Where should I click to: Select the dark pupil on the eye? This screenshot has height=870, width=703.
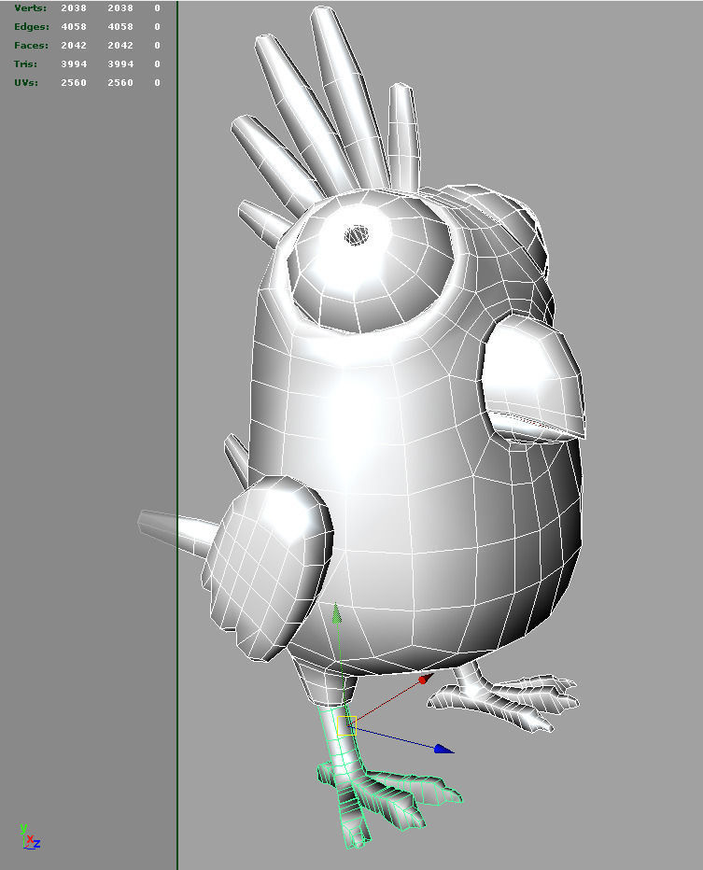tap(357, 235)
